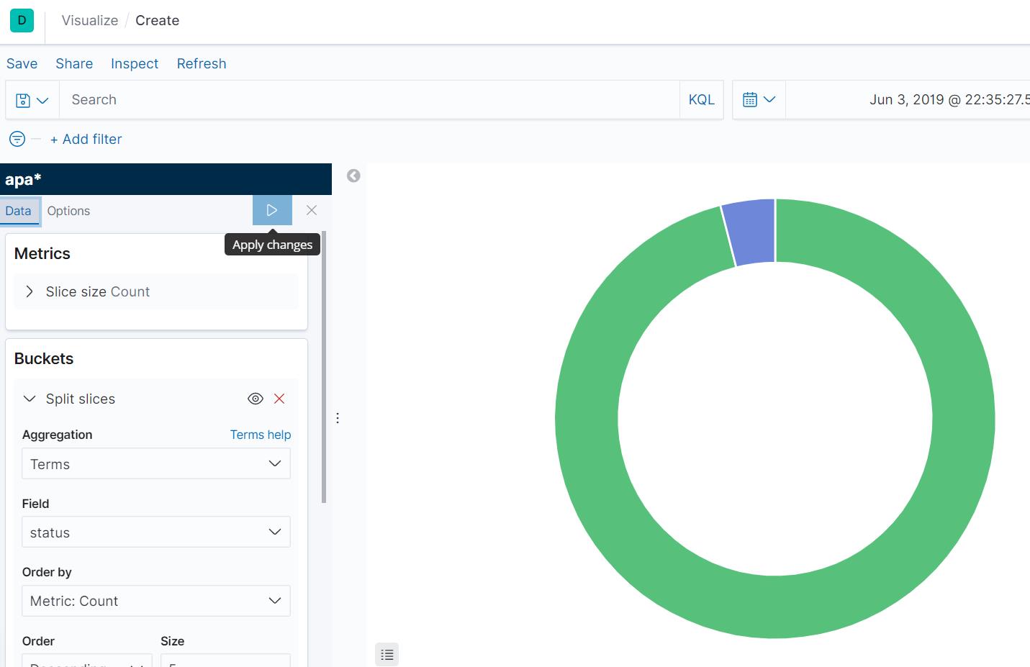Viewport: 1030px width, 667px height.
Task: Open the Aggregation Terms dropdown
Action: 156,464
